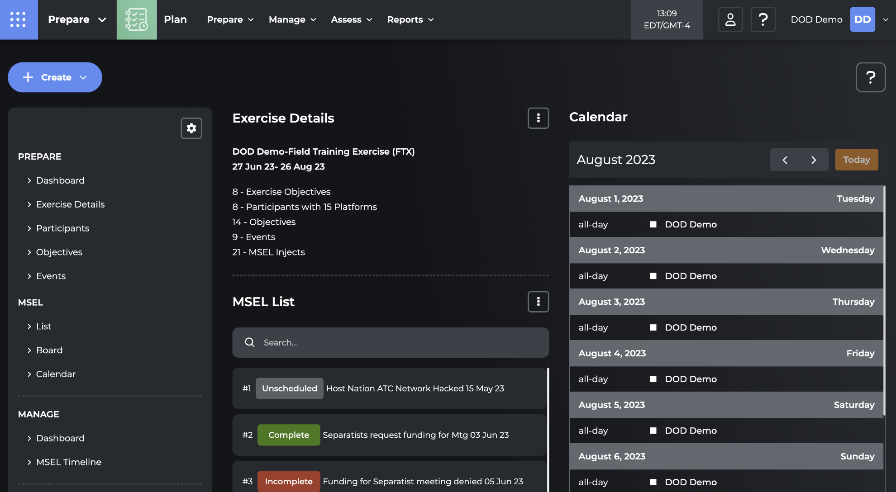Image resolution: width=896 pixels, height=492 pixels.
Task: Click the page help question mark button
Action: [870, 77]
